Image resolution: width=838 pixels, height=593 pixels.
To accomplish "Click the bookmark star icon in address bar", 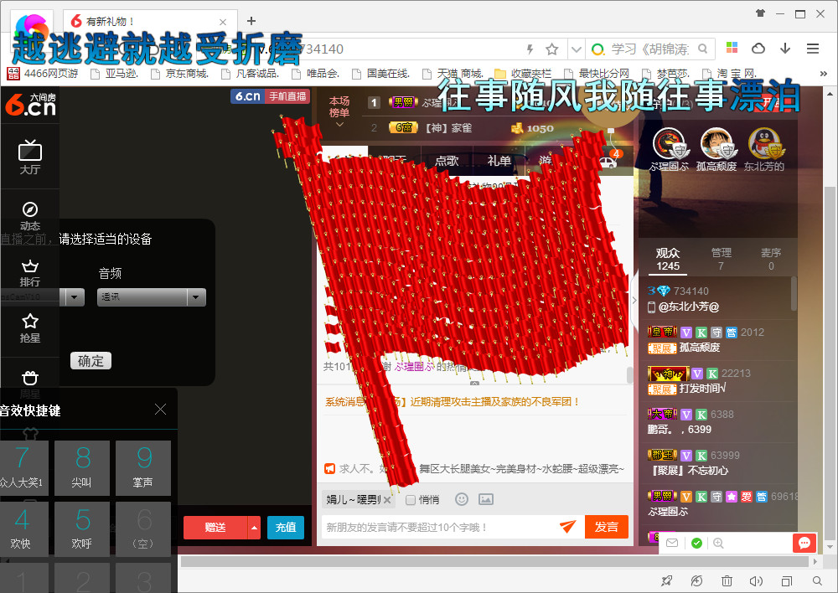I will tap(552, 49).
